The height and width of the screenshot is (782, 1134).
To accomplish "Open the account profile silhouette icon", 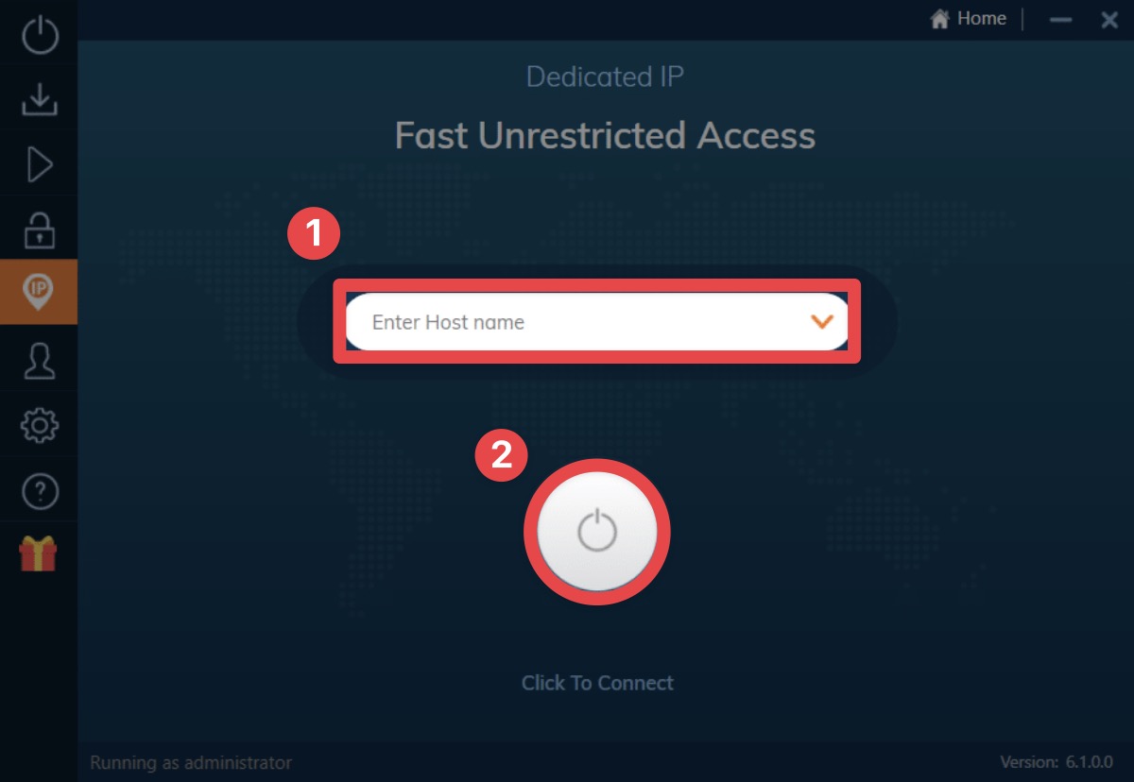I will (40, 361).
